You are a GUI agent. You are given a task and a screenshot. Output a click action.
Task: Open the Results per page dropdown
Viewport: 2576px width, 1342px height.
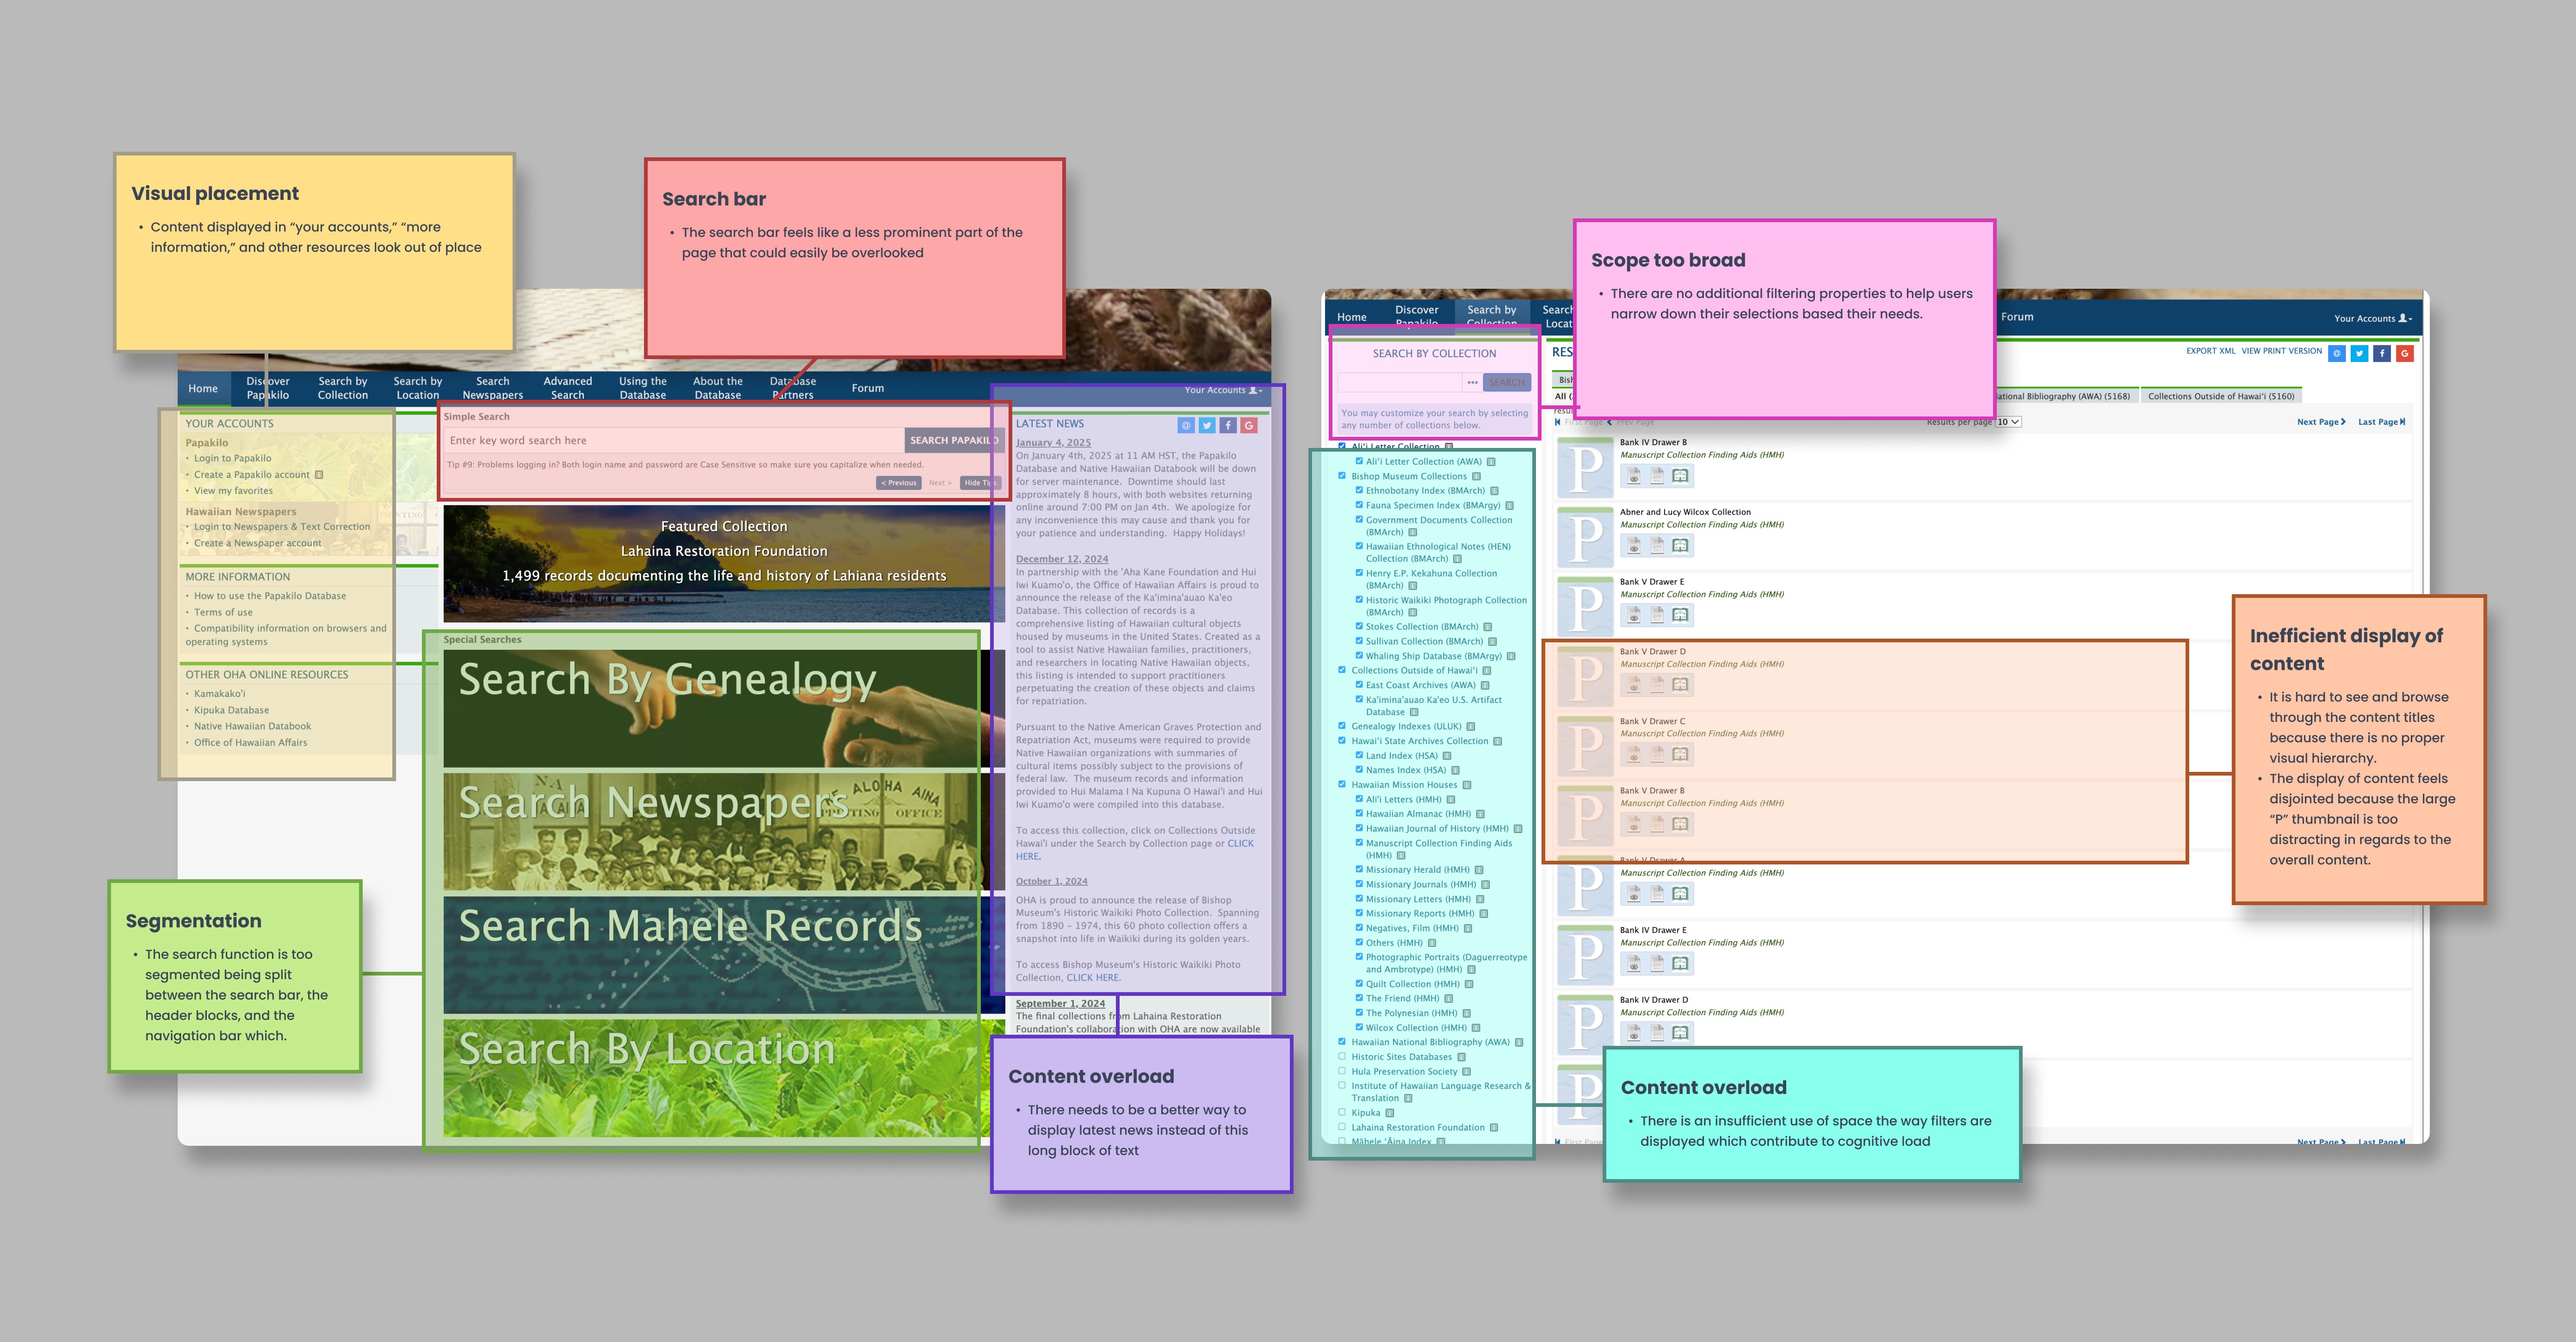pyautogui.click(x=2008, y=422)
